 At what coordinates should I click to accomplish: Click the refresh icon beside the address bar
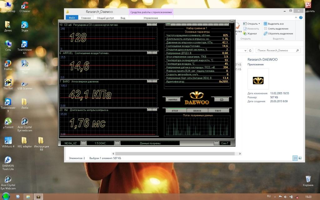pos(251,50)
